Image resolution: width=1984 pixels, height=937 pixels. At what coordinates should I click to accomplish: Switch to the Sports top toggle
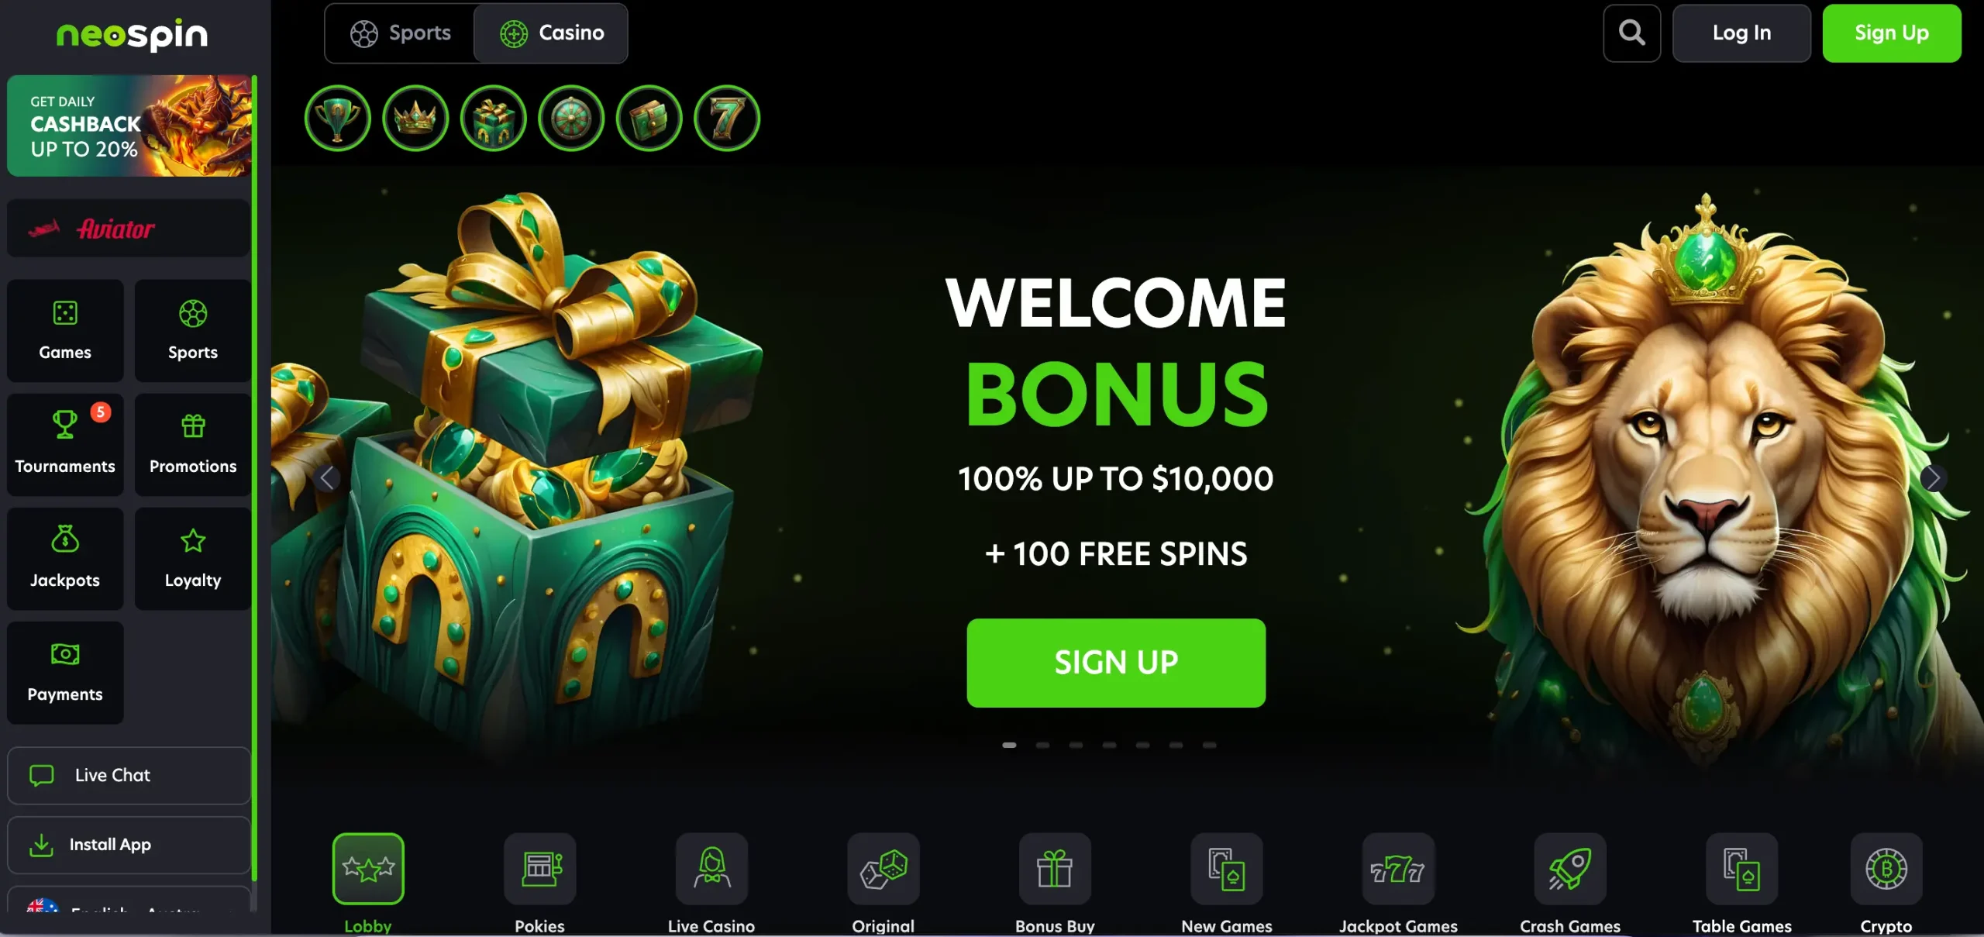400,33
